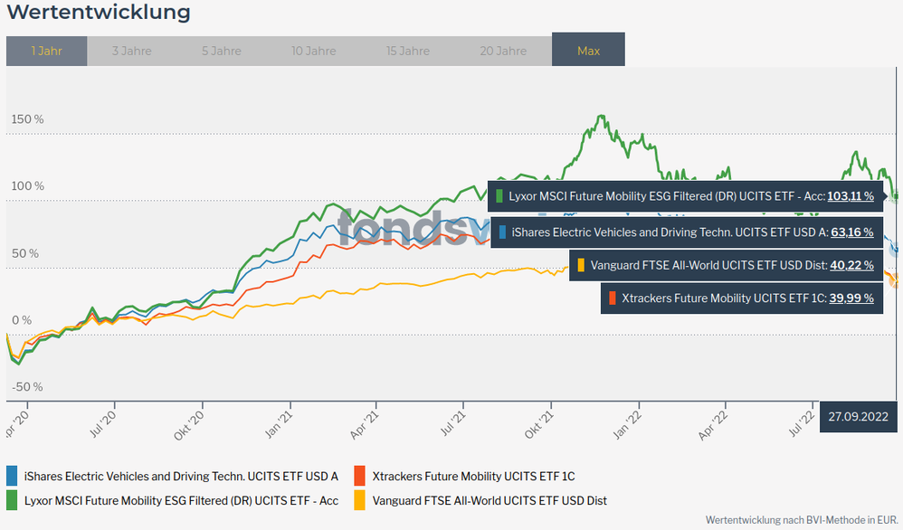Click the yellow Vanguard legend color swatch
The image size is (903, 530).
tap(360, 499)
